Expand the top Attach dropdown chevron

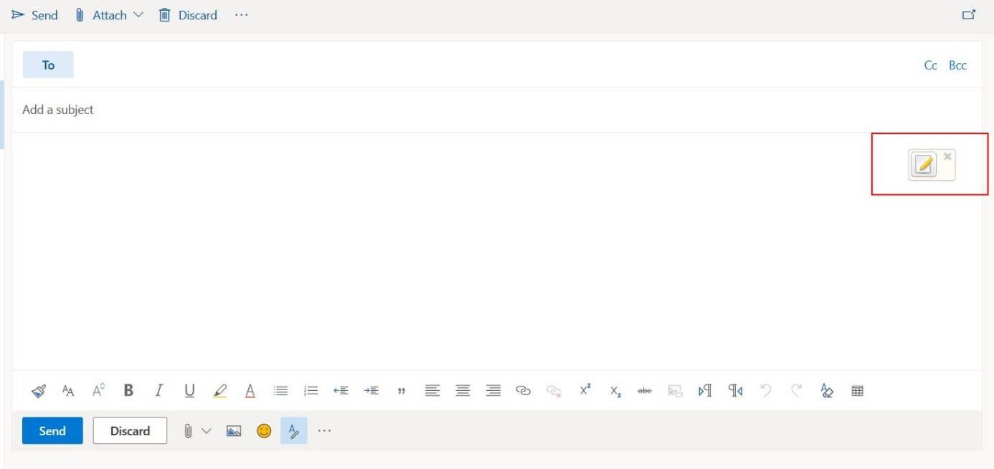point(138,15)
